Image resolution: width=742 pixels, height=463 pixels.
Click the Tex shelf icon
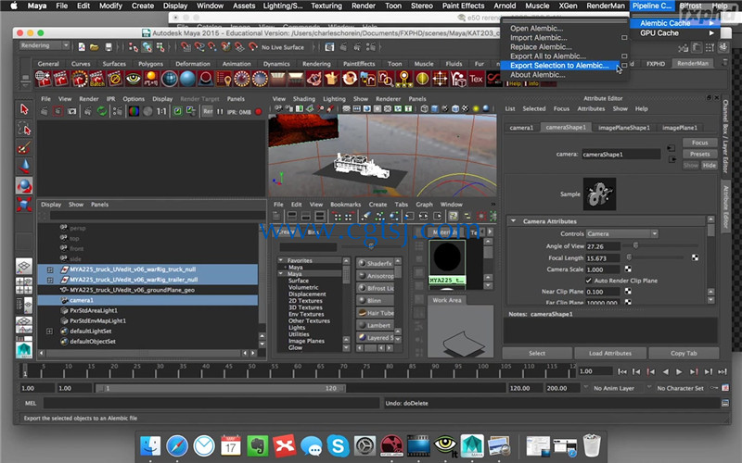476,79
